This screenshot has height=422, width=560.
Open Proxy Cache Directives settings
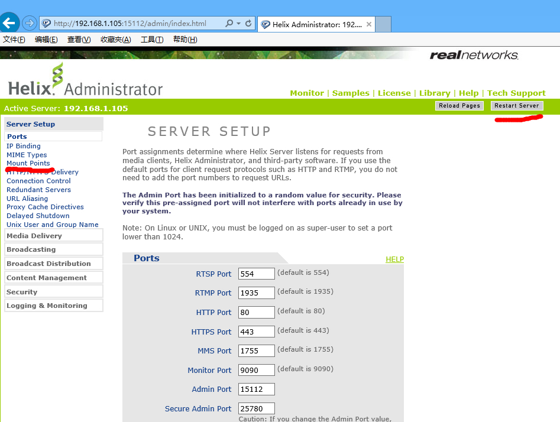click(45, 207)
